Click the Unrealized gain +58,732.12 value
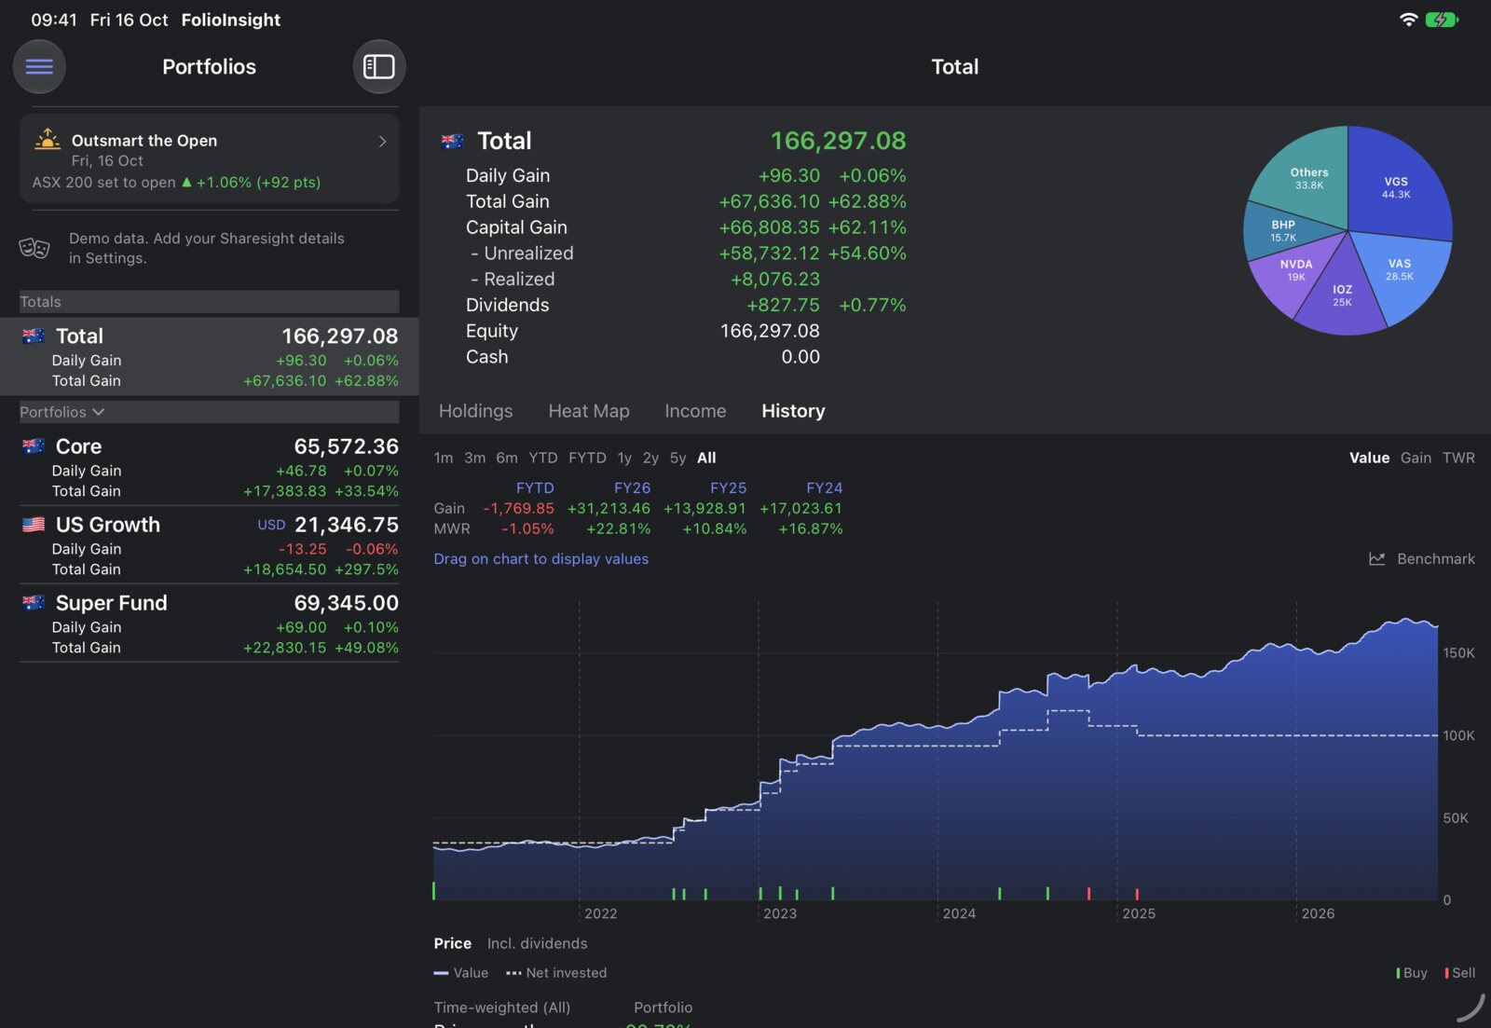 (769, 253)
